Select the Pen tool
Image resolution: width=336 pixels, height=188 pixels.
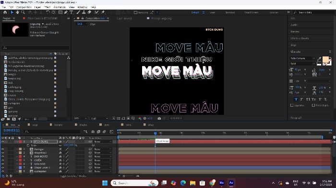[x=66, y=12]
